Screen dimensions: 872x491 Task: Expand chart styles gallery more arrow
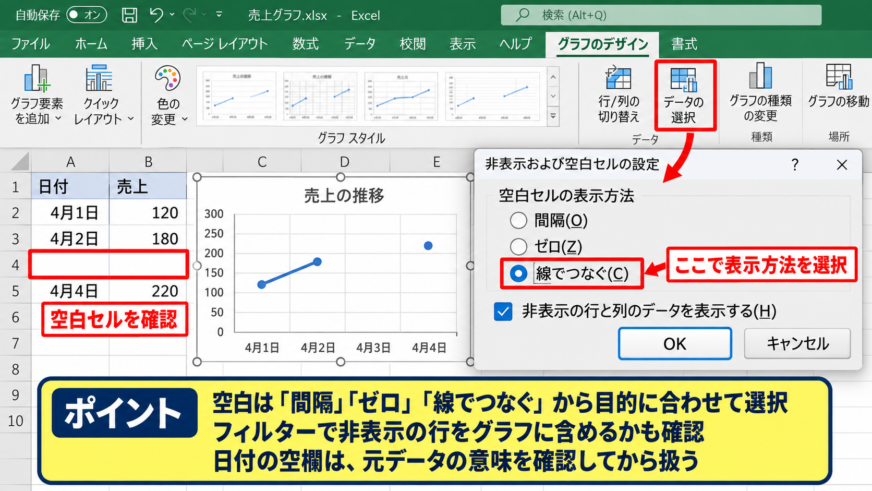(553, 116)
